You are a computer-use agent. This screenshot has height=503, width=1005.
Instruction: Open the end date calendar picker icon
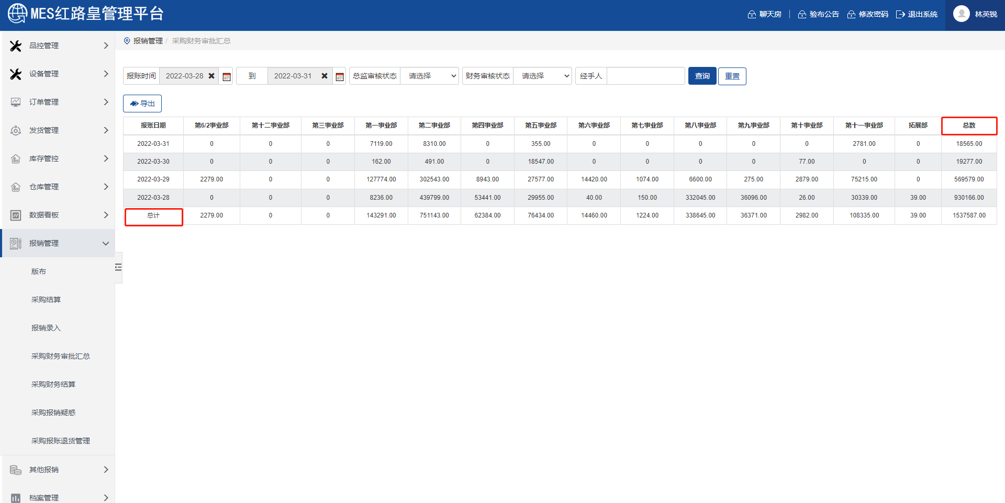tap(340, 76)
